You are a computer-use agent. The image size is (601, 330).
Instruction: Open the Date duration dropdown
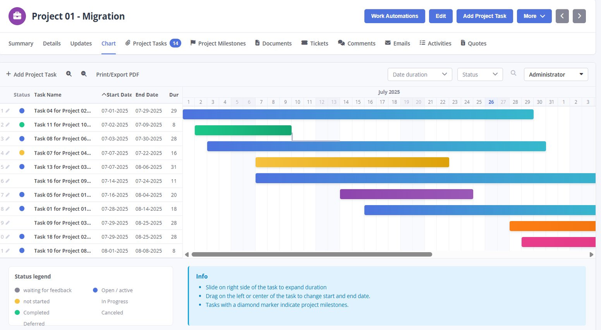pos(420,74)
